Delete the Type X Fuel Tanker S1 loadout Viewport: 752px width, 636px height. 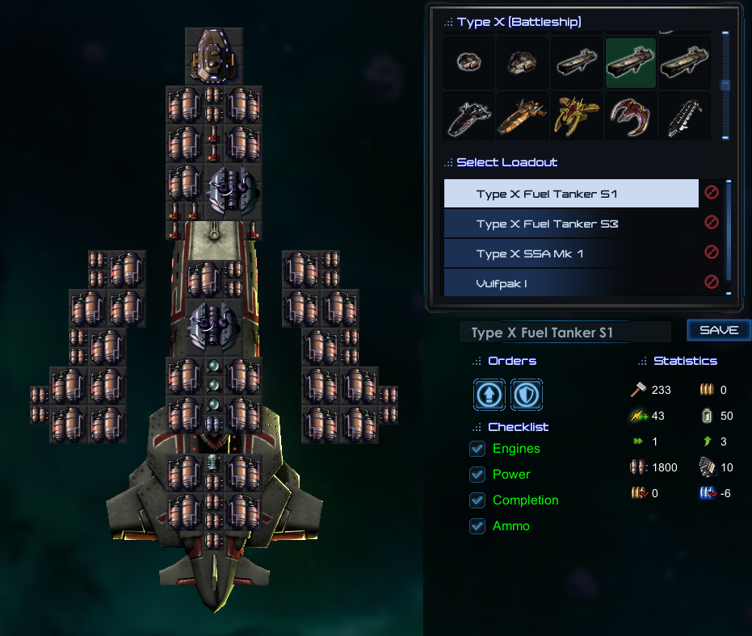pos(712,193)
